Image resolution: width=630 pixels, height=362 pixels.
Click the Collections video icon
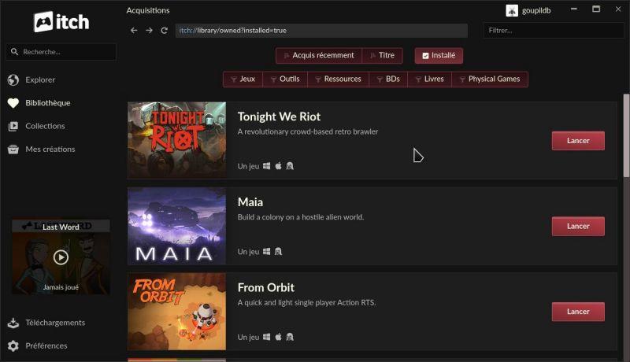point(13,126)
